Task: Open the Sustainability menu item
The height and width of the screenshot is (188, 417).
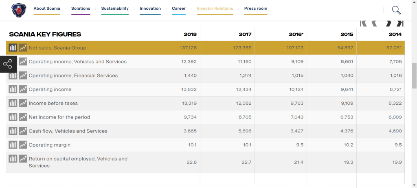Action: [115, 9]
